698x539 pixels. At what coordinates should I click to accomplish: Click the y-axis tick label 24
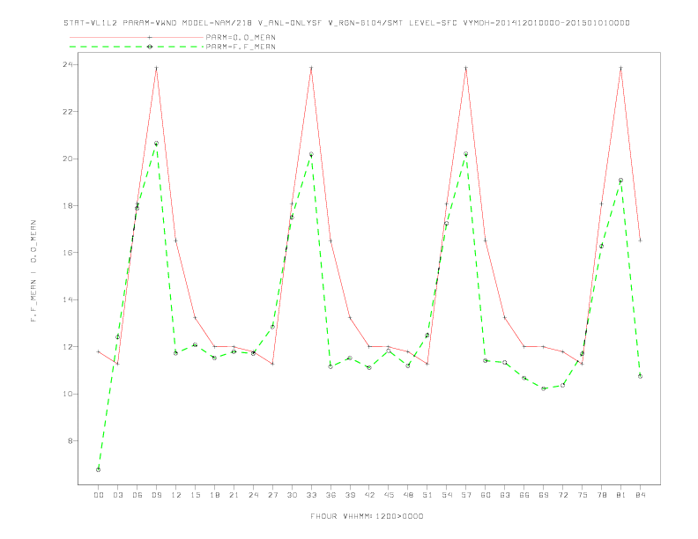tap(68, 64)
